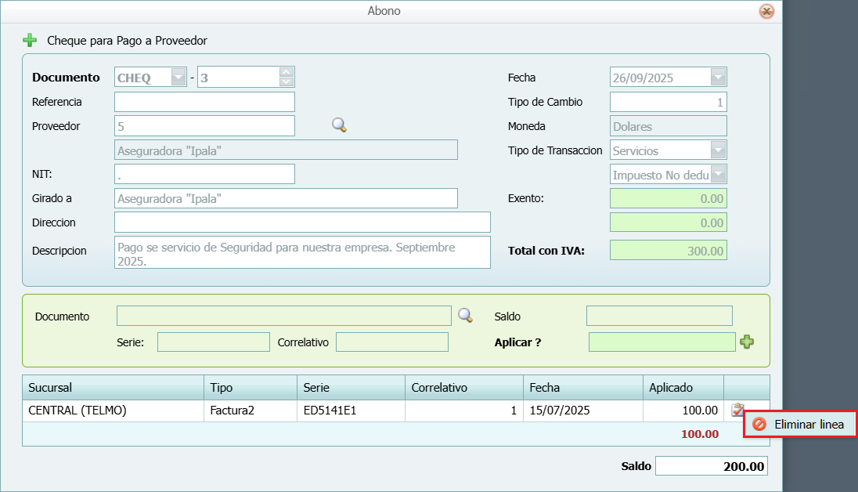Viewport: 858px width, 492px height.
Task: Close the Abono dialog window
Action: [x=766, y=11]
